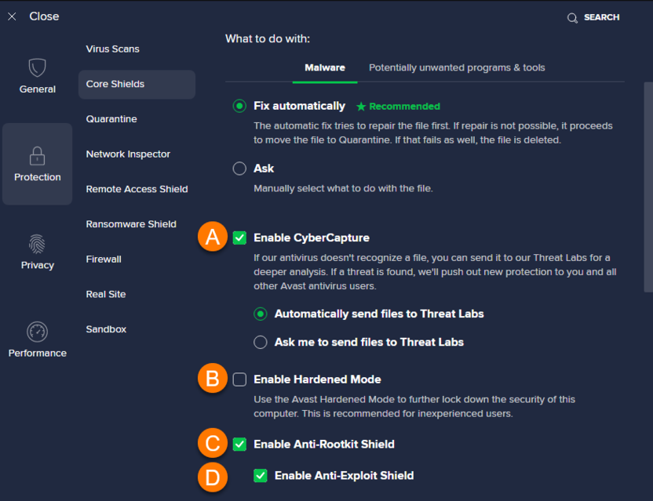The width and height of the screenshot is (653, 501).
Task: Select the Ask radio option
Action: [239, 169]
